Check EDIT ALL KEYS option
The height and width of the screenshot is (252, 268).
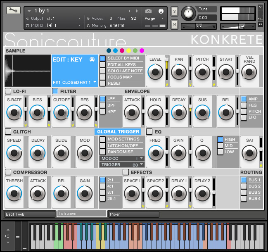click(x=102, y=64)
